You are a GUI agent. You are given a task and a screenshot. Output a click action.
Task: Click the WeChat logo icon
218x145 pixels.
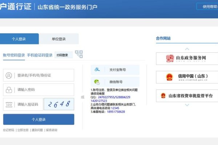(x=97, y=82)
